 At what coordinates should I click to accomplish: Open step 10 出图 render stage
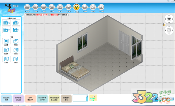click(101, 7)
